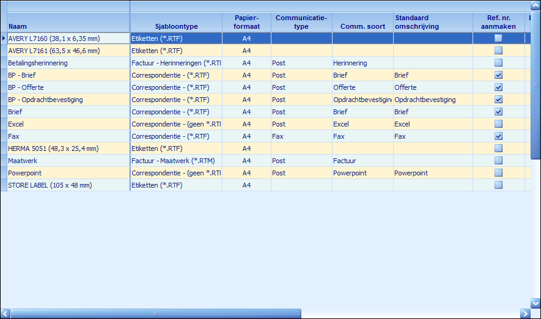The height and width of the screenshot is (319, 541).
Task: Click the vertical scrollbar up arrow
Action: click(535, 6)
